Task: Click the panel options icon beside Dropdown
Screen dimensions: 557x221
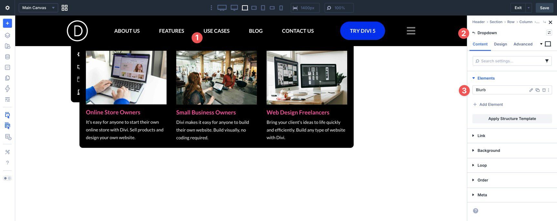Action: pyautogui.click(x=549, y=33)
